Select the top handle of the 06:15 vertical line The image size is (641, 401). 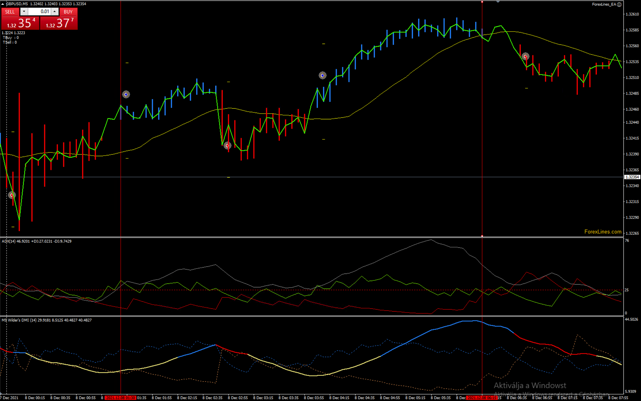point(482,2)
